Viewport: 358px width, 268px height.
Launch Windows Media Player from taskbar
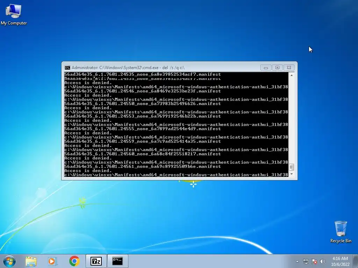52,261
